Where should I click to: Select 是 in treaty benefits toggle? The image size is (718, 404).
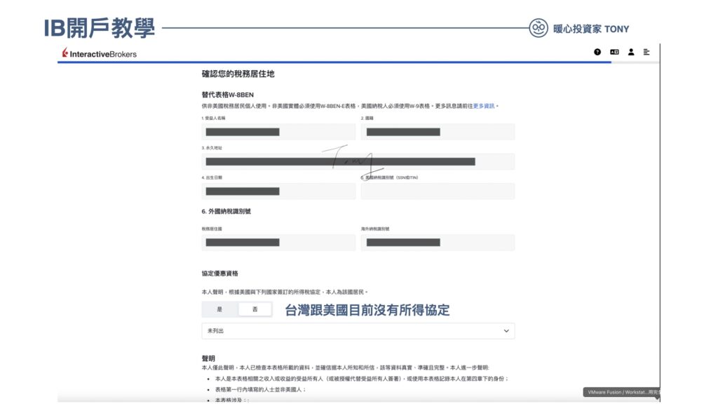pos(219,309)
